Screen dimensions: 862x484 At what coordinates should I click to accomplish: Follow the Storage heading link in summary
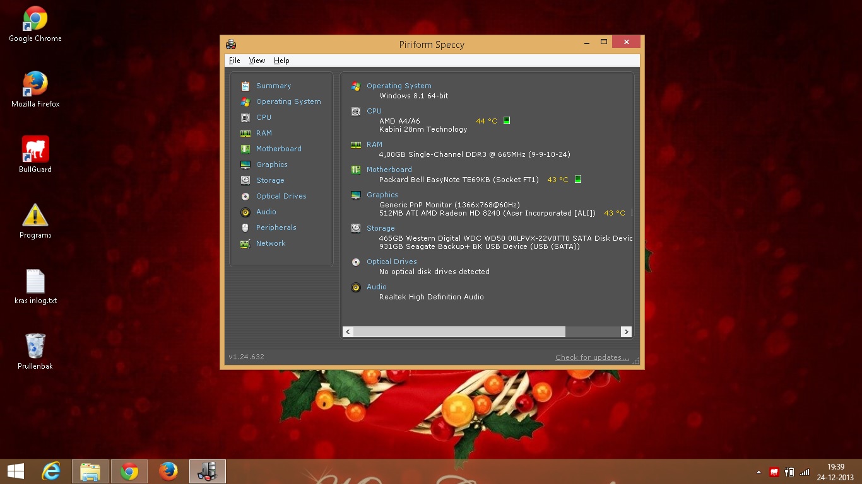[381, 228]
